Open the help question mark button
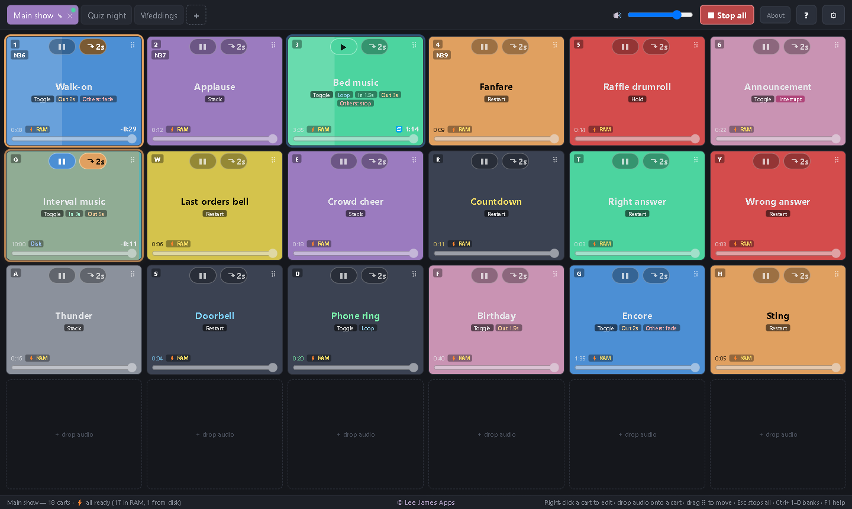The width and height of the screenshot is (852, 509). 806,15
